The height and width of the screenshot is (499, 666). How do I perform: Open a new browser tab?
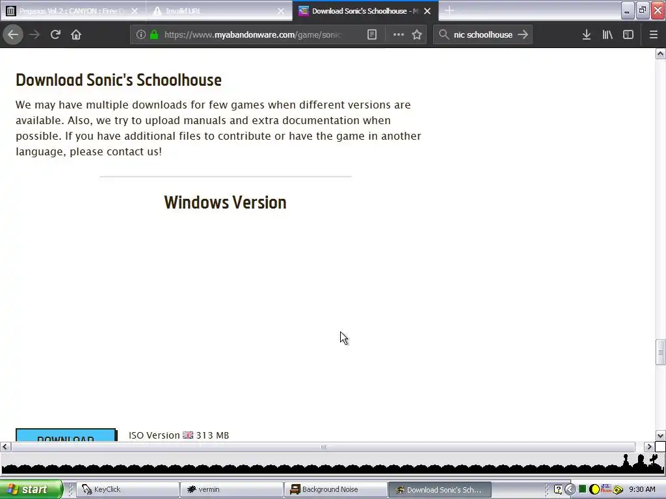[x=449, y=10]
